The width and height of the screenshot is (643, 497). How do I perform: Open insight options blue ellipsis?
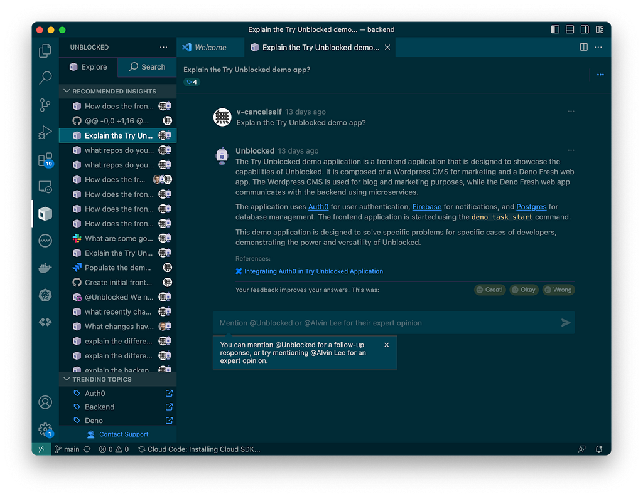click(x=600, y=75)
